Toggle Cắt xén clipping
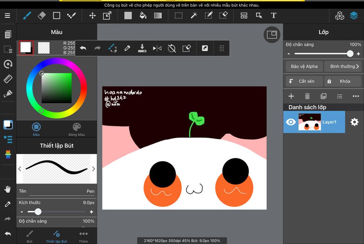 pos(304,81)
